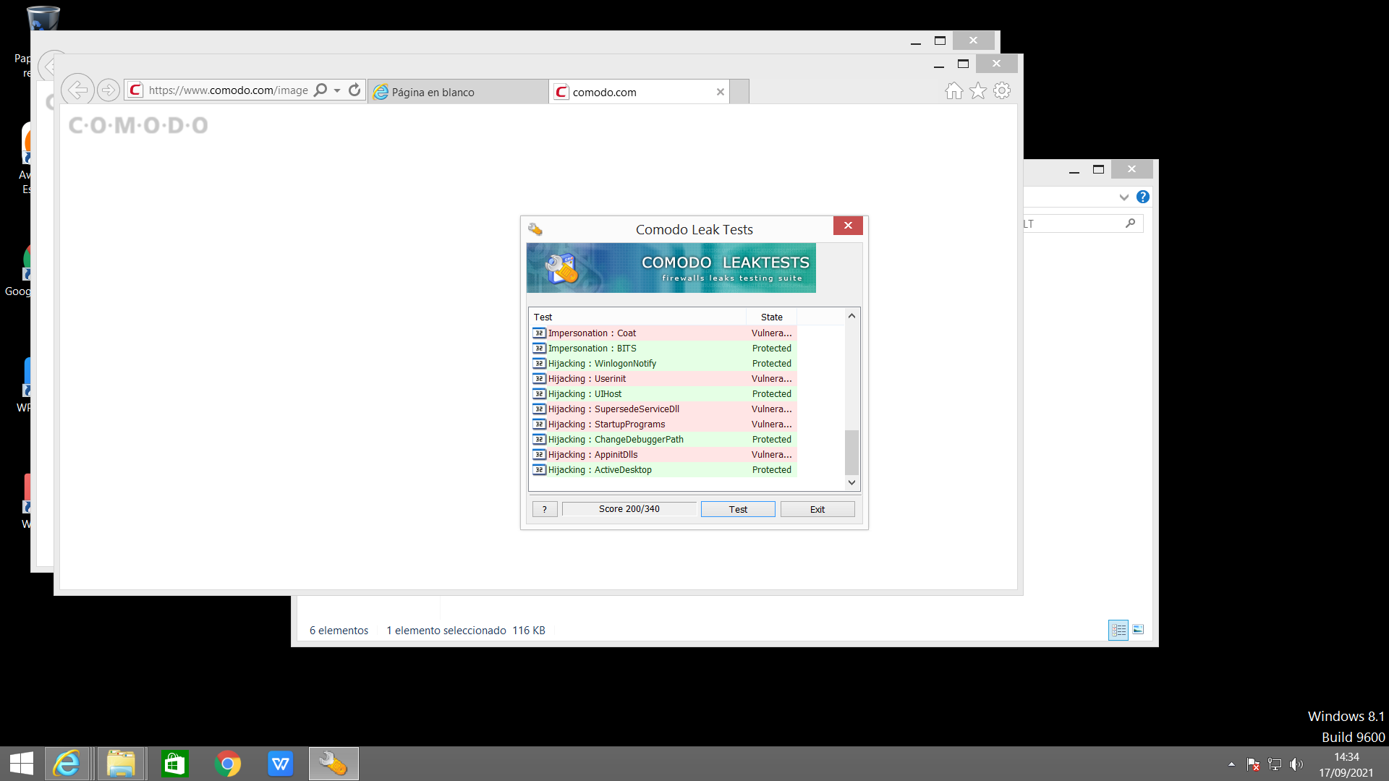Show hidden system tray icons
Viewport: 1389px width, 781px height.
(x=1231, y=764)
